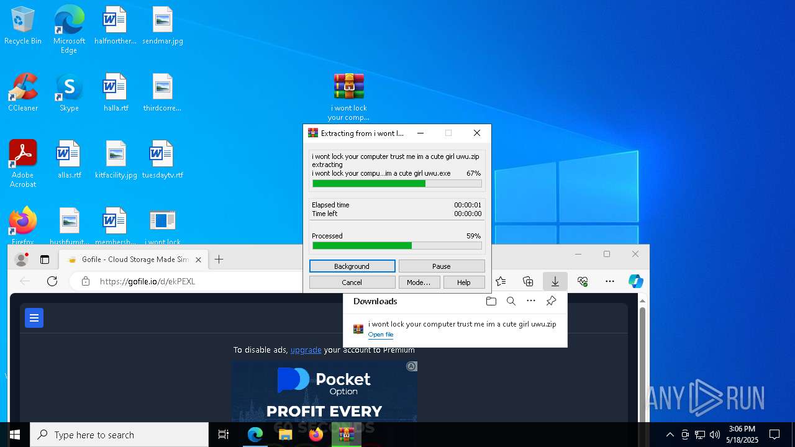795x447 pixels.
Task: Open Help in the extraction dialog
Action: (464, 282)
